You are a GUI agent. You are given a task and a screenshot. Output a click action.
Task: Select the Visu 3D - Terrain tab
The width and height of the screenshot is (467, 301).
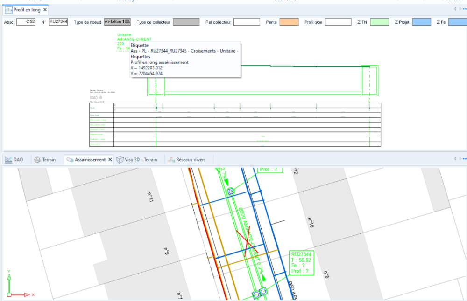(x=137, y=159)
